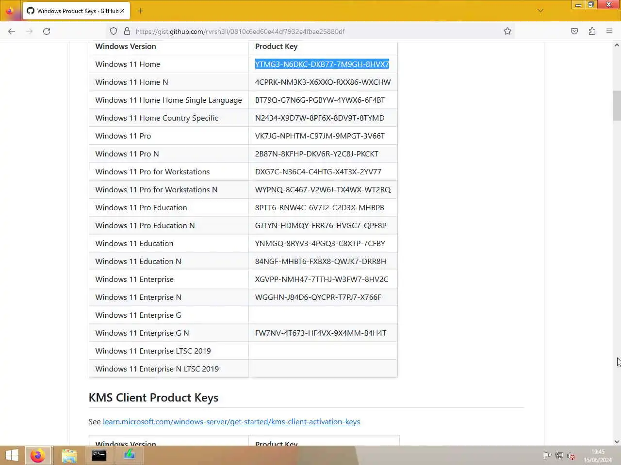
Task: Open the tracking protection shield icon
Action: 114,31
